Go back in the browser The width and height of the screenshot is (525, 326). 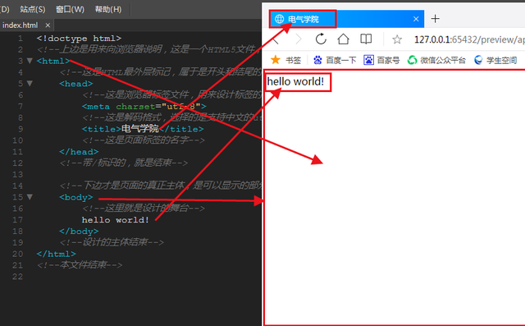pyautogui.click(x=276, y=39)
